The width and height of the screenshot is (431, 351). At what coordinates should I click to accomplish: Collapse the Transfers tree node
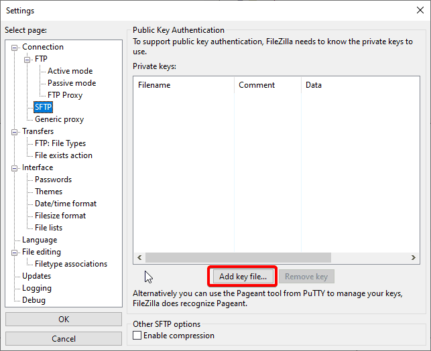point(15,131)
